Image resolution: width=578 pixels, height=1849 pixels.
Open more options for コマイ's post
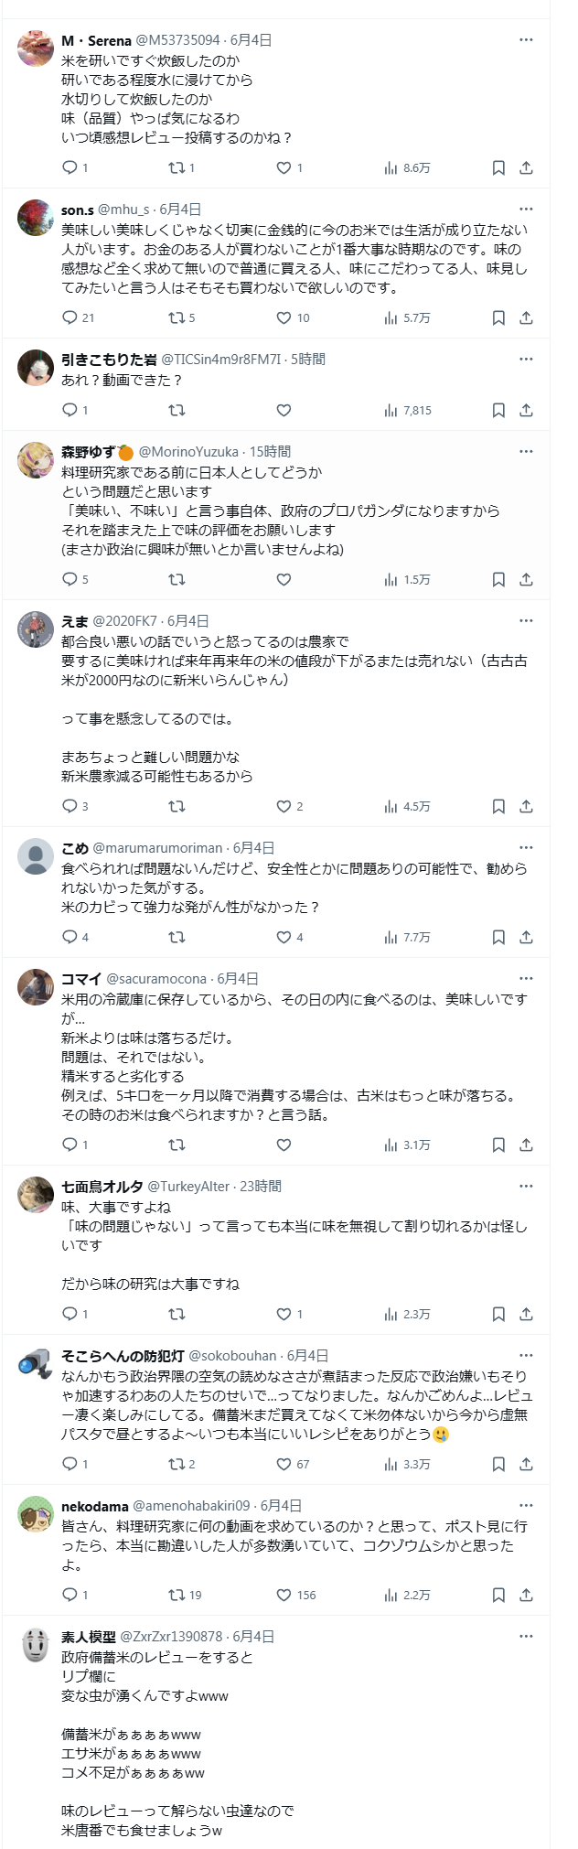(526, 978)
